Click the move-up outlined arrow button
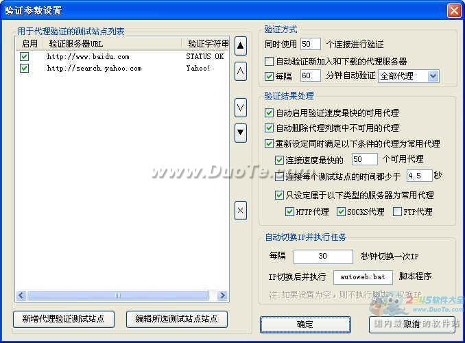This screenshot has height=343, width=465. point(241,70)
